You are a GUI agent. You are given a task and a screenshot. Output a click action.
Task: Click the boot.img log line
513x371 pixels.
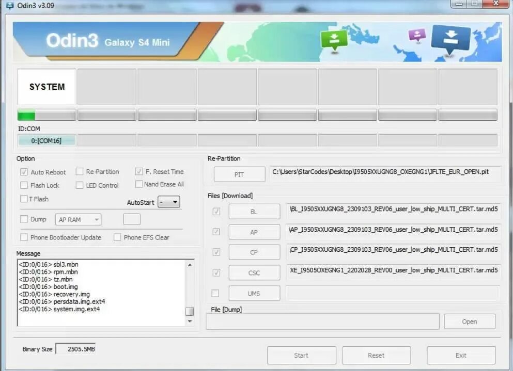click(48, 287)
